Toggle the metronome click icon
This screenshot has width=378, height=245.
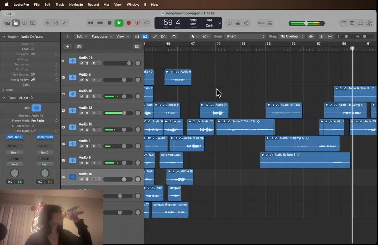click(270, 23)
